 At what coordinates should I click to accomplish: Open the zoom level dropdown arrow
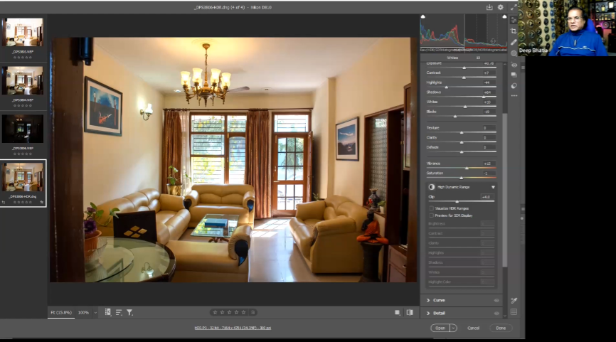[x=95, y=313]
